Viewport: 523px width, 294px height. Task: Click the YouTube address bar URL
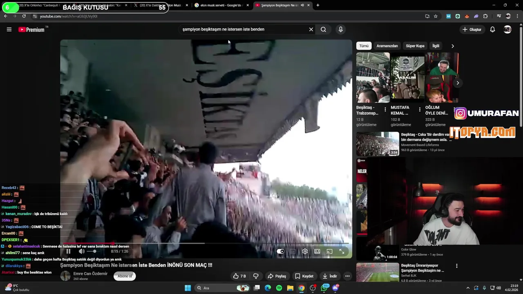coord(69,16)
